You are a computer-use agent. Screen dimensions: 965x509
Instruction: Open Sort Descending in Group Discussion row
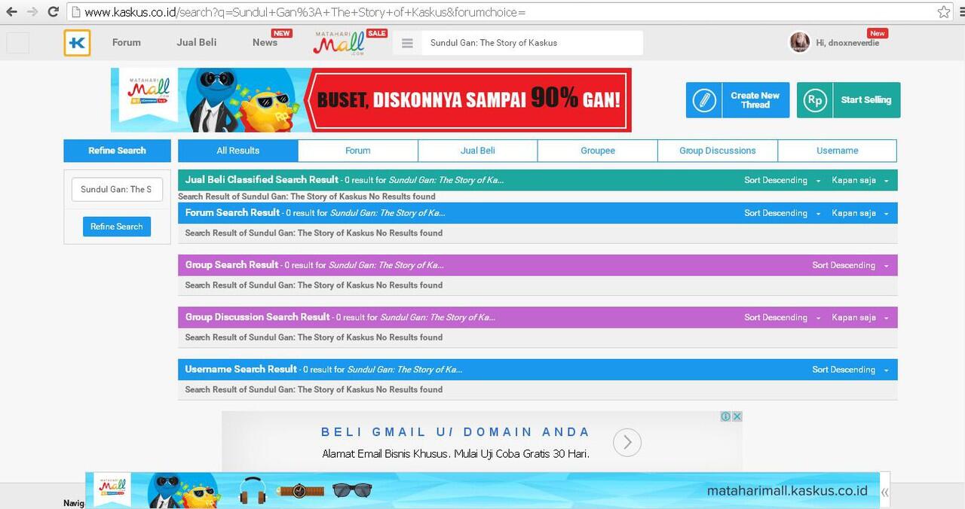tap(782, 318)
